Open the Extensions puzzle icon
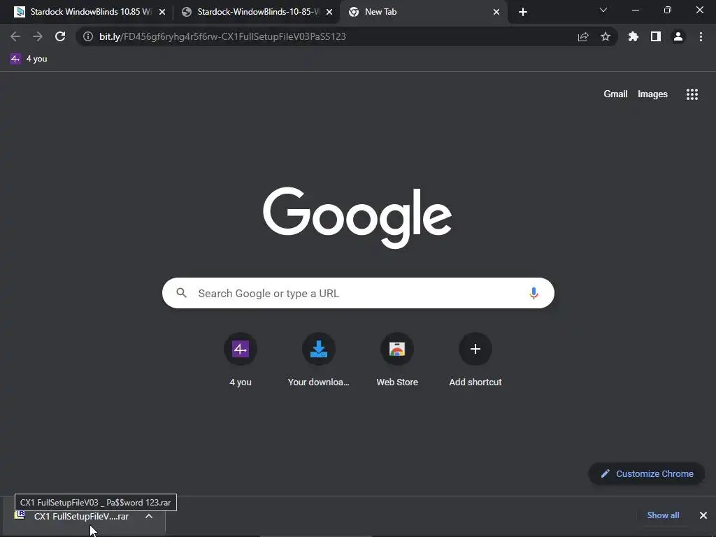 [633, 36]
